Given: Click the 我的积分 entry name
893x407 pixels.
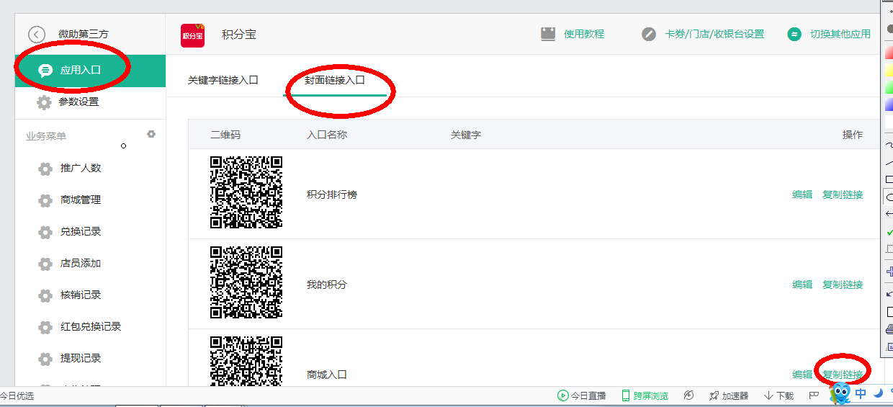Looking at the screenshot, I should pos(327,285).
